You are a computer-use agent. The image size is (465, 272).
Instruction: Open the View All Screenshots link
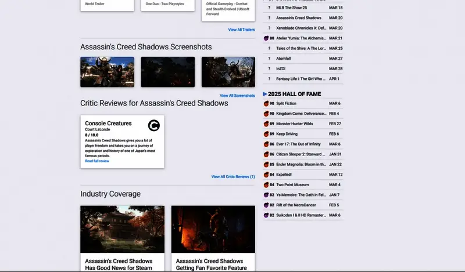(x=237, y=96)
